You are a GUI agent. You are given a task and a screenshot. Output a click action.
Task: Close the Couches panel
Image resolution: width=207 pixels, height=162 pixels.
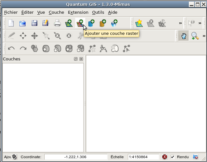click(81, 59)
